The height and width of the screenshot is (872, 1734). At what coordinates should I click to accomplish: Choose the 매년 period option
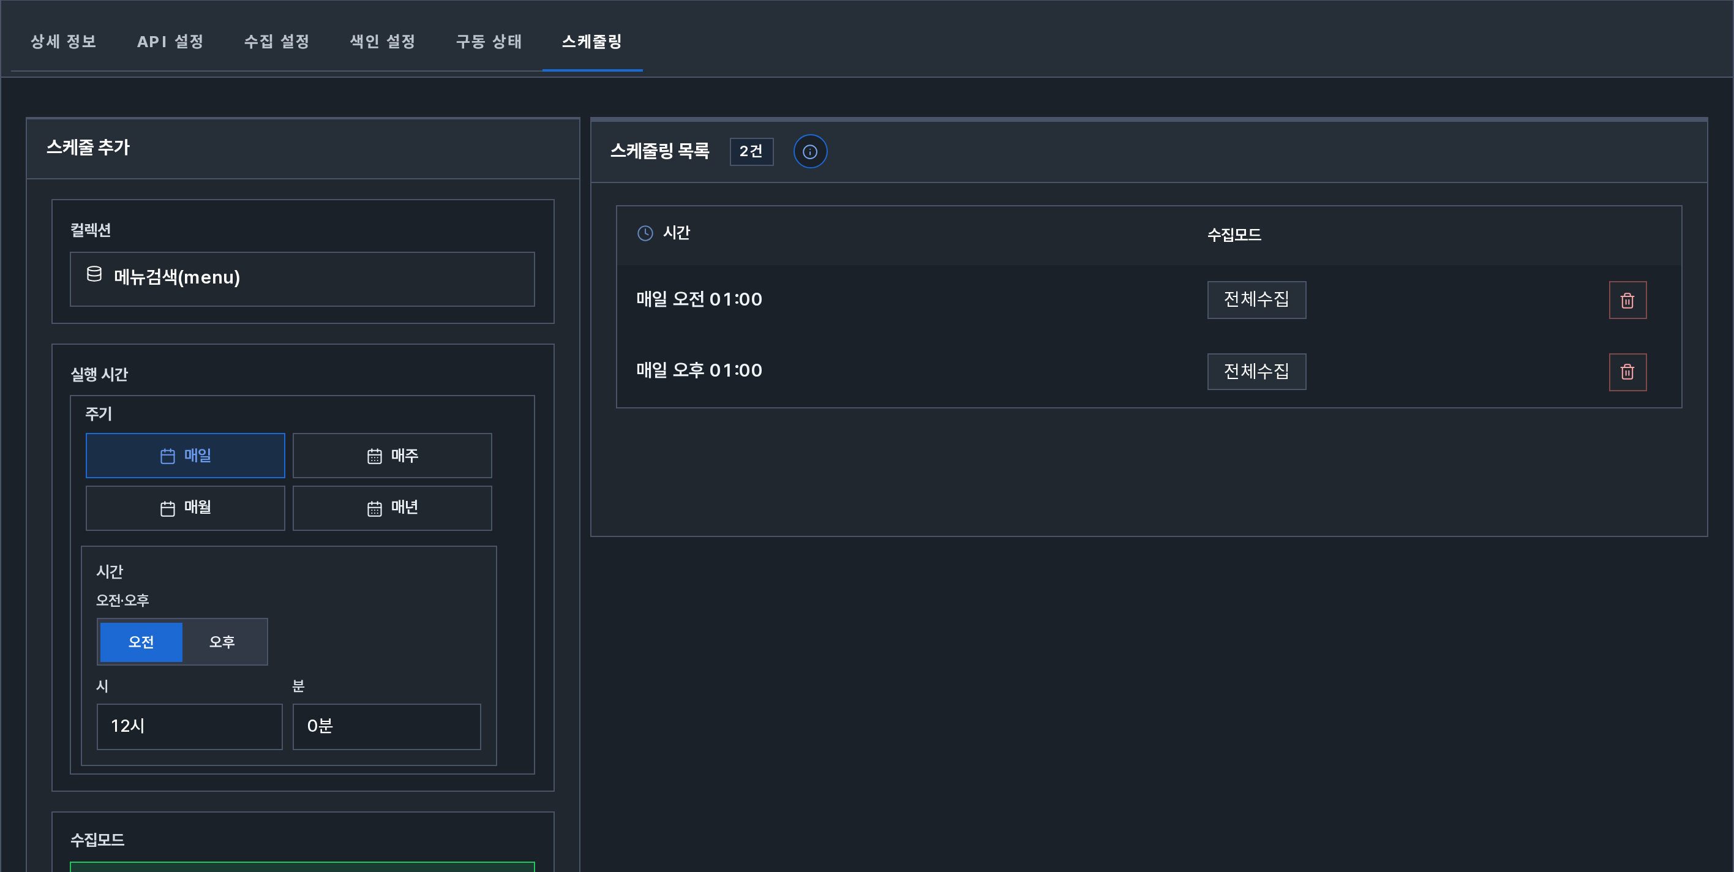click(x=392, y=508)
